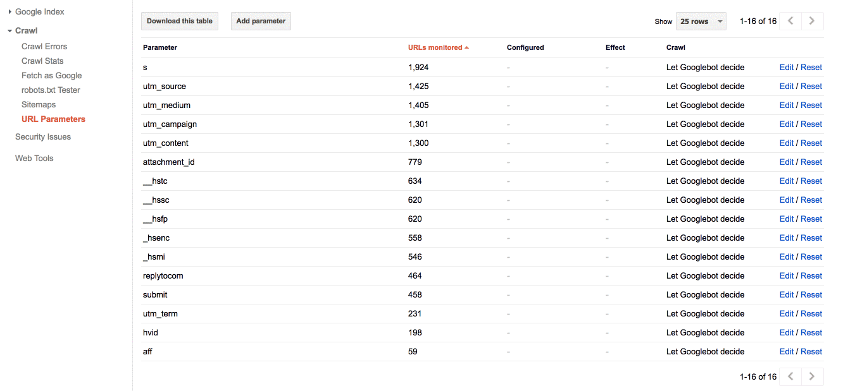
Task: Edit the utm_source parameter
Action: (787, 86)
